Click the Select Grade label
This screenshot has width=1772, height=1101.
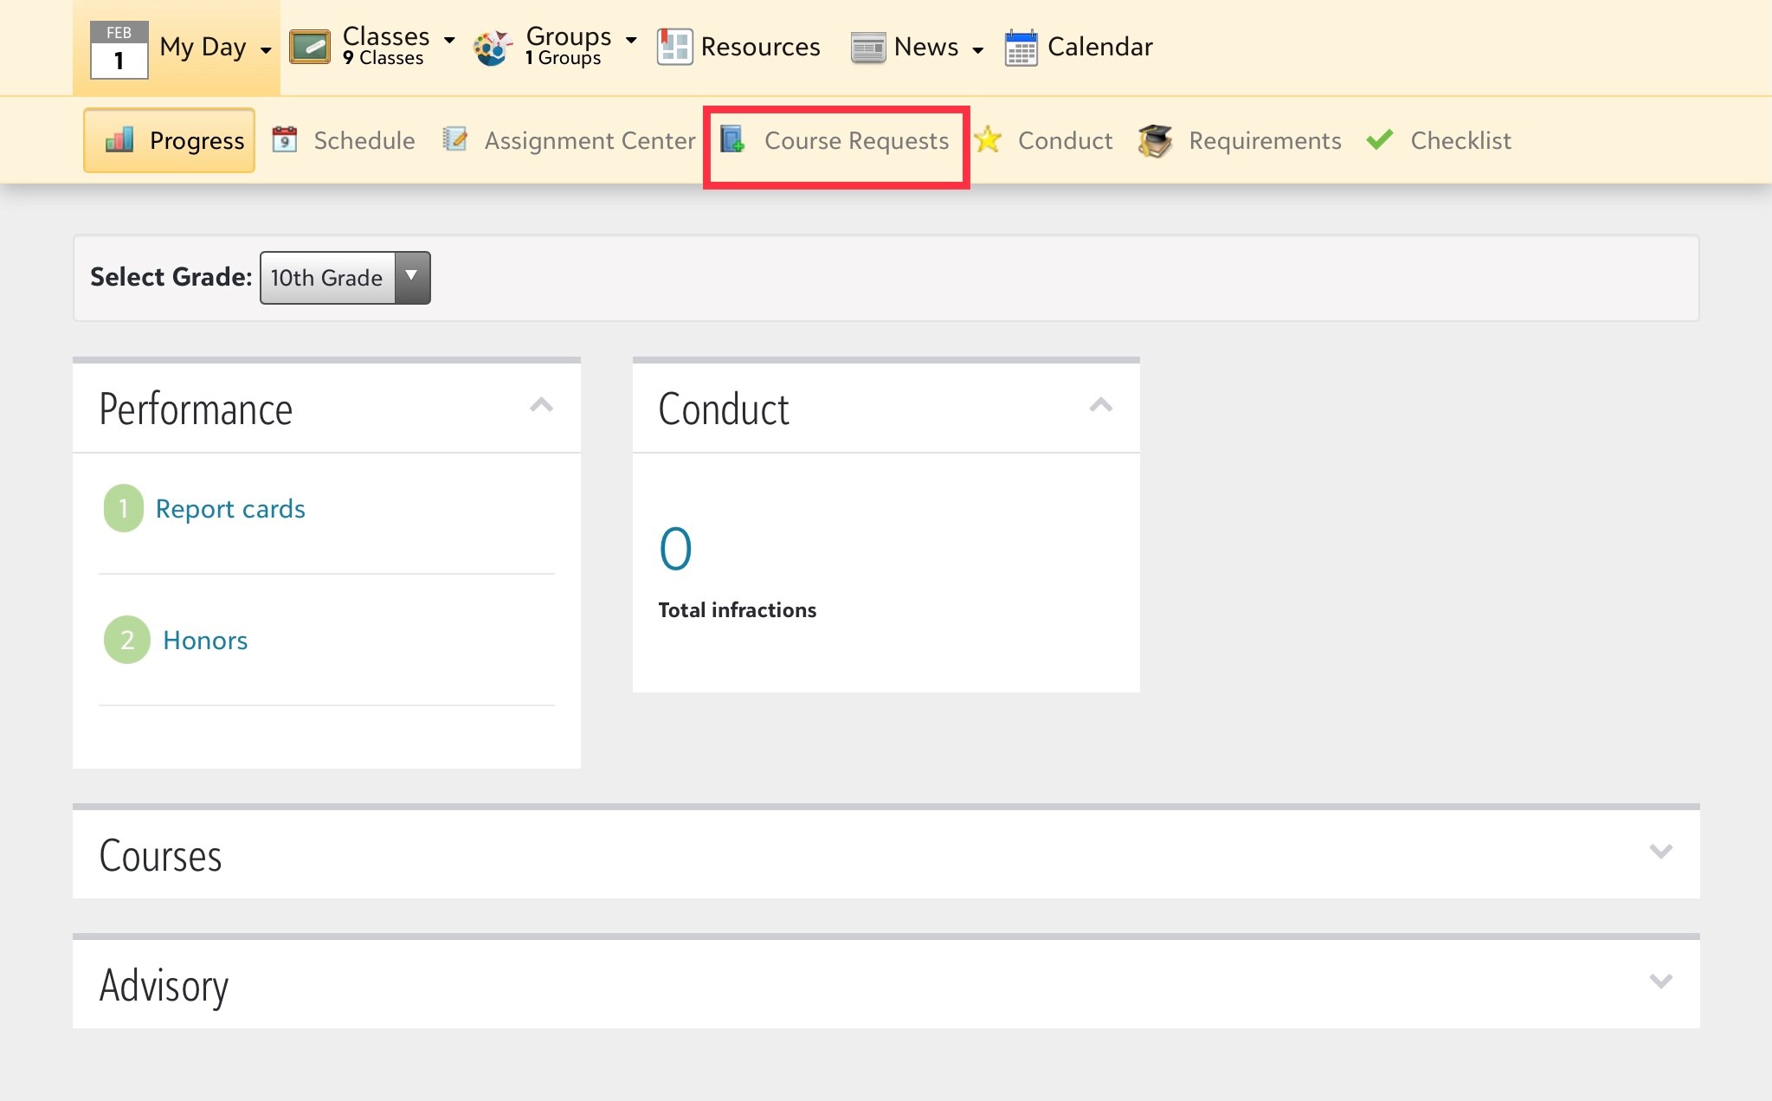click(171, 277)
